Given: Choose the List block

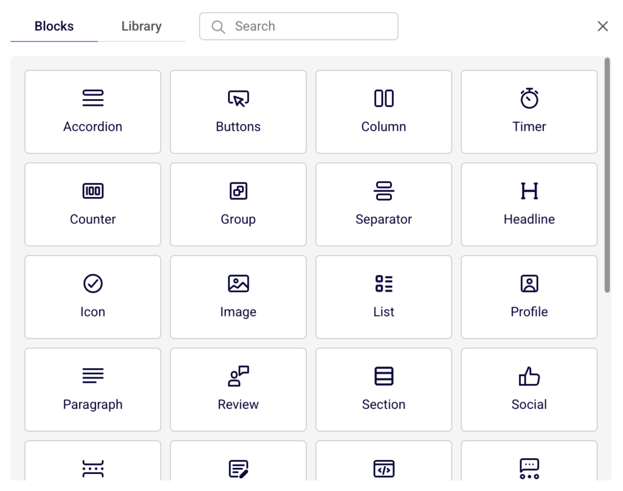Looking at the screenshot, I should click(383, 297).
